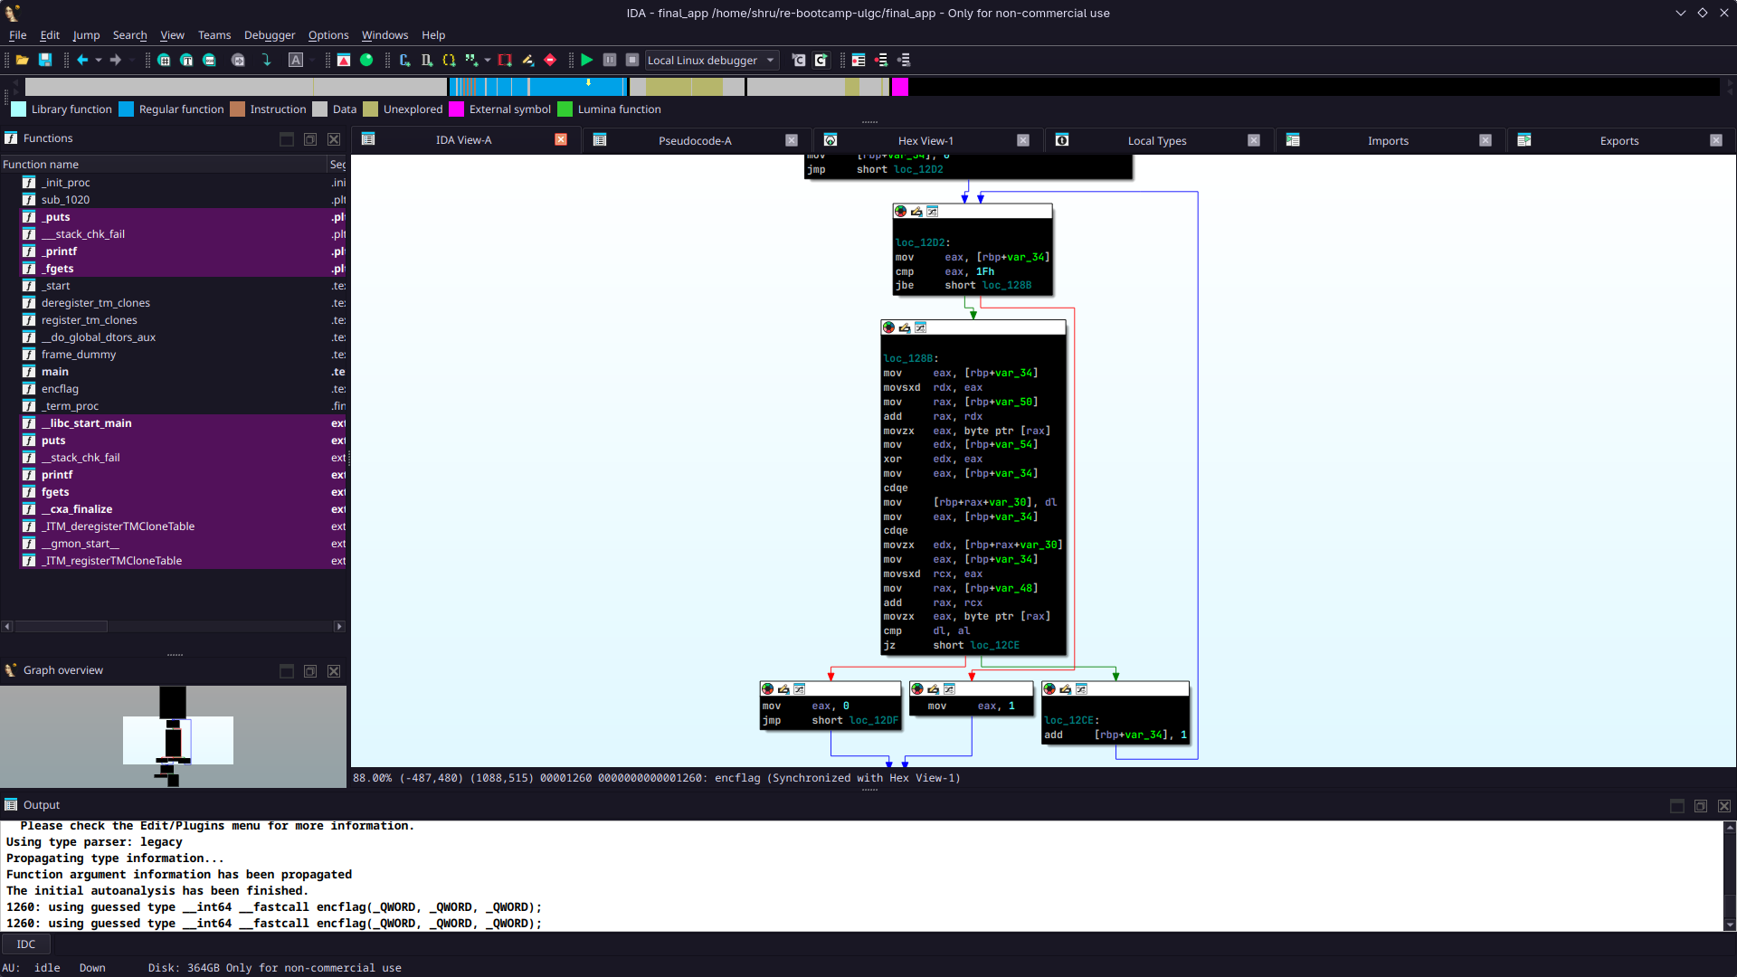Click loc_128B block color icon
Image resolution: width=1737 pixels, height=977 pixels.
(x=888, y=327)
